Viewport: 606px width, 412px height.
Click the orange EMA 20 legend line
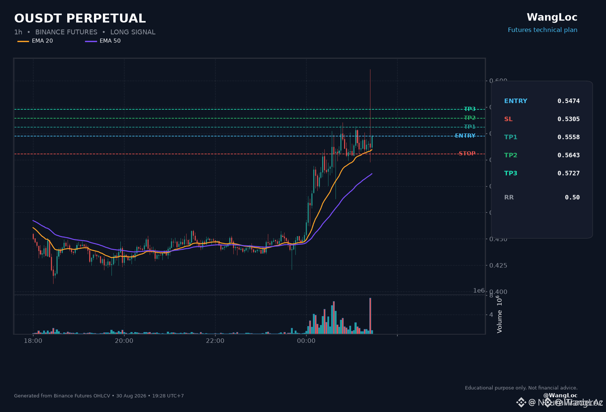click(23, 41)
